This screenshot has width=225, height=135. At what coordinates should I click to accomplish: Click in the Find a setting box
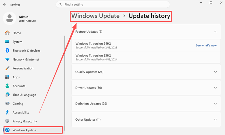click(x=113, y=4)
